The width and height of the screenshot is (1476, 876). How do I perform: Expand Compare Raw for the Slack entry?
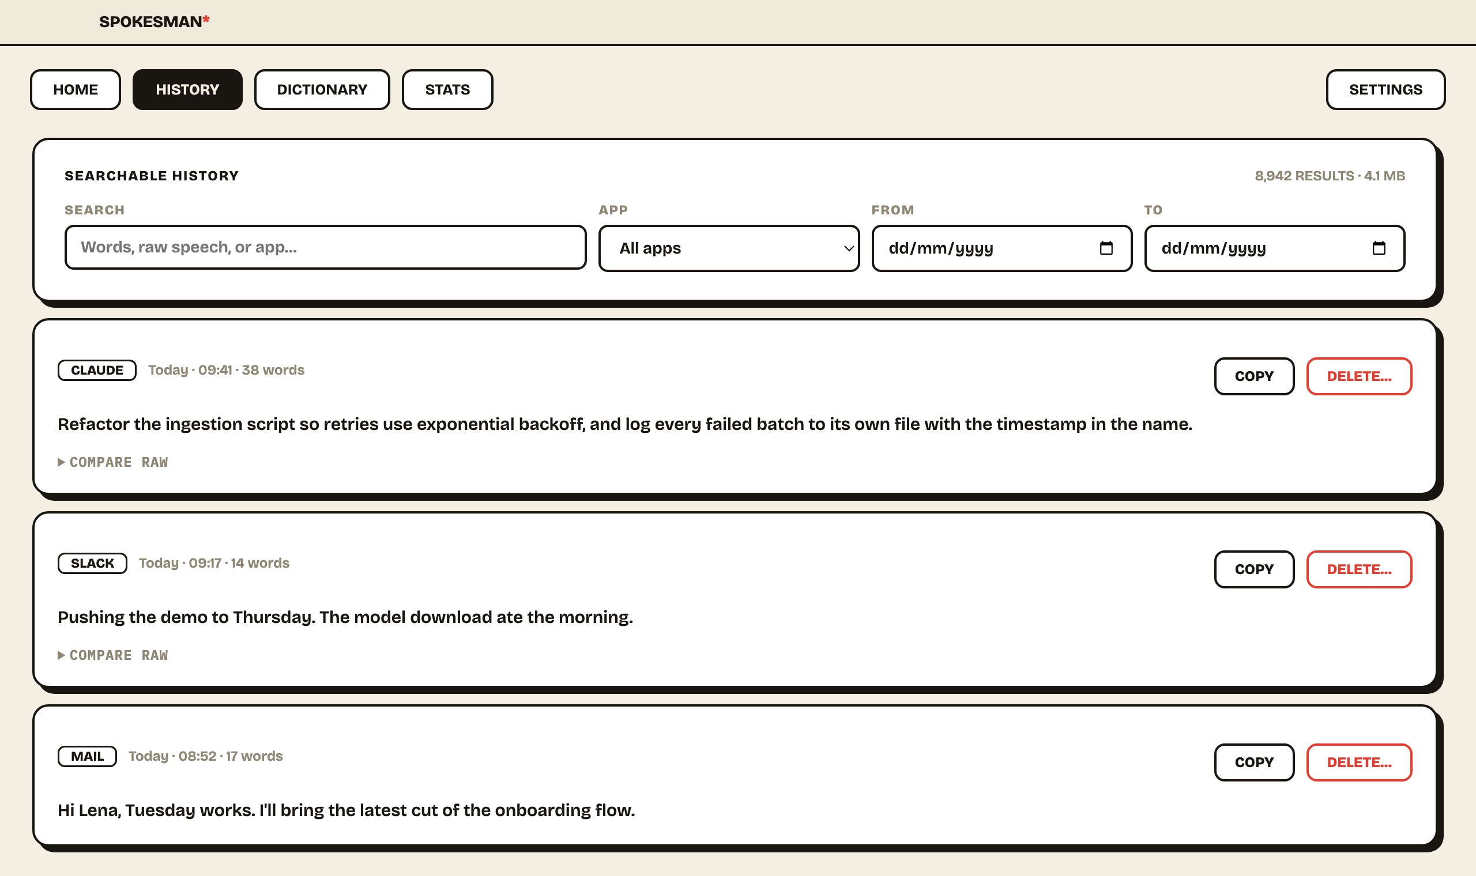[113, 655]
